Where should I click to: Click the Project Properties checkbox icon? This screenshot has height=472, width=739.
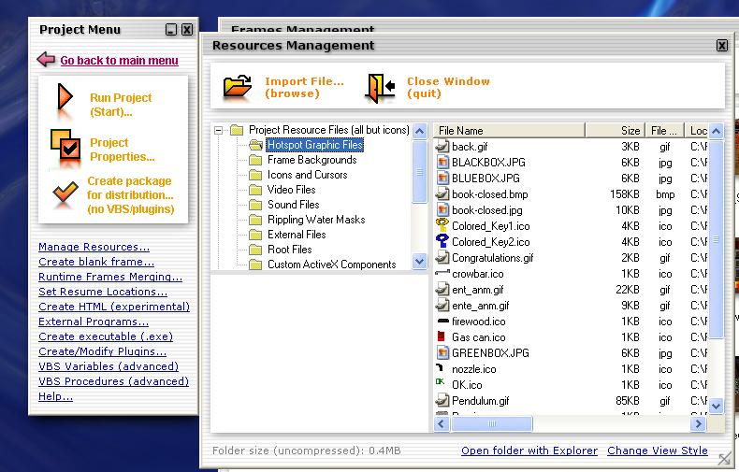65,146
